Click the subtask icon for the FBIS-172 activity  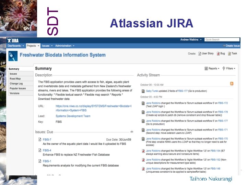[x=143, y=103]
